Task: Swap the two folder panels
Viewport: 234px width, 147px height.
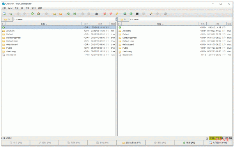Action: [68, 14]
